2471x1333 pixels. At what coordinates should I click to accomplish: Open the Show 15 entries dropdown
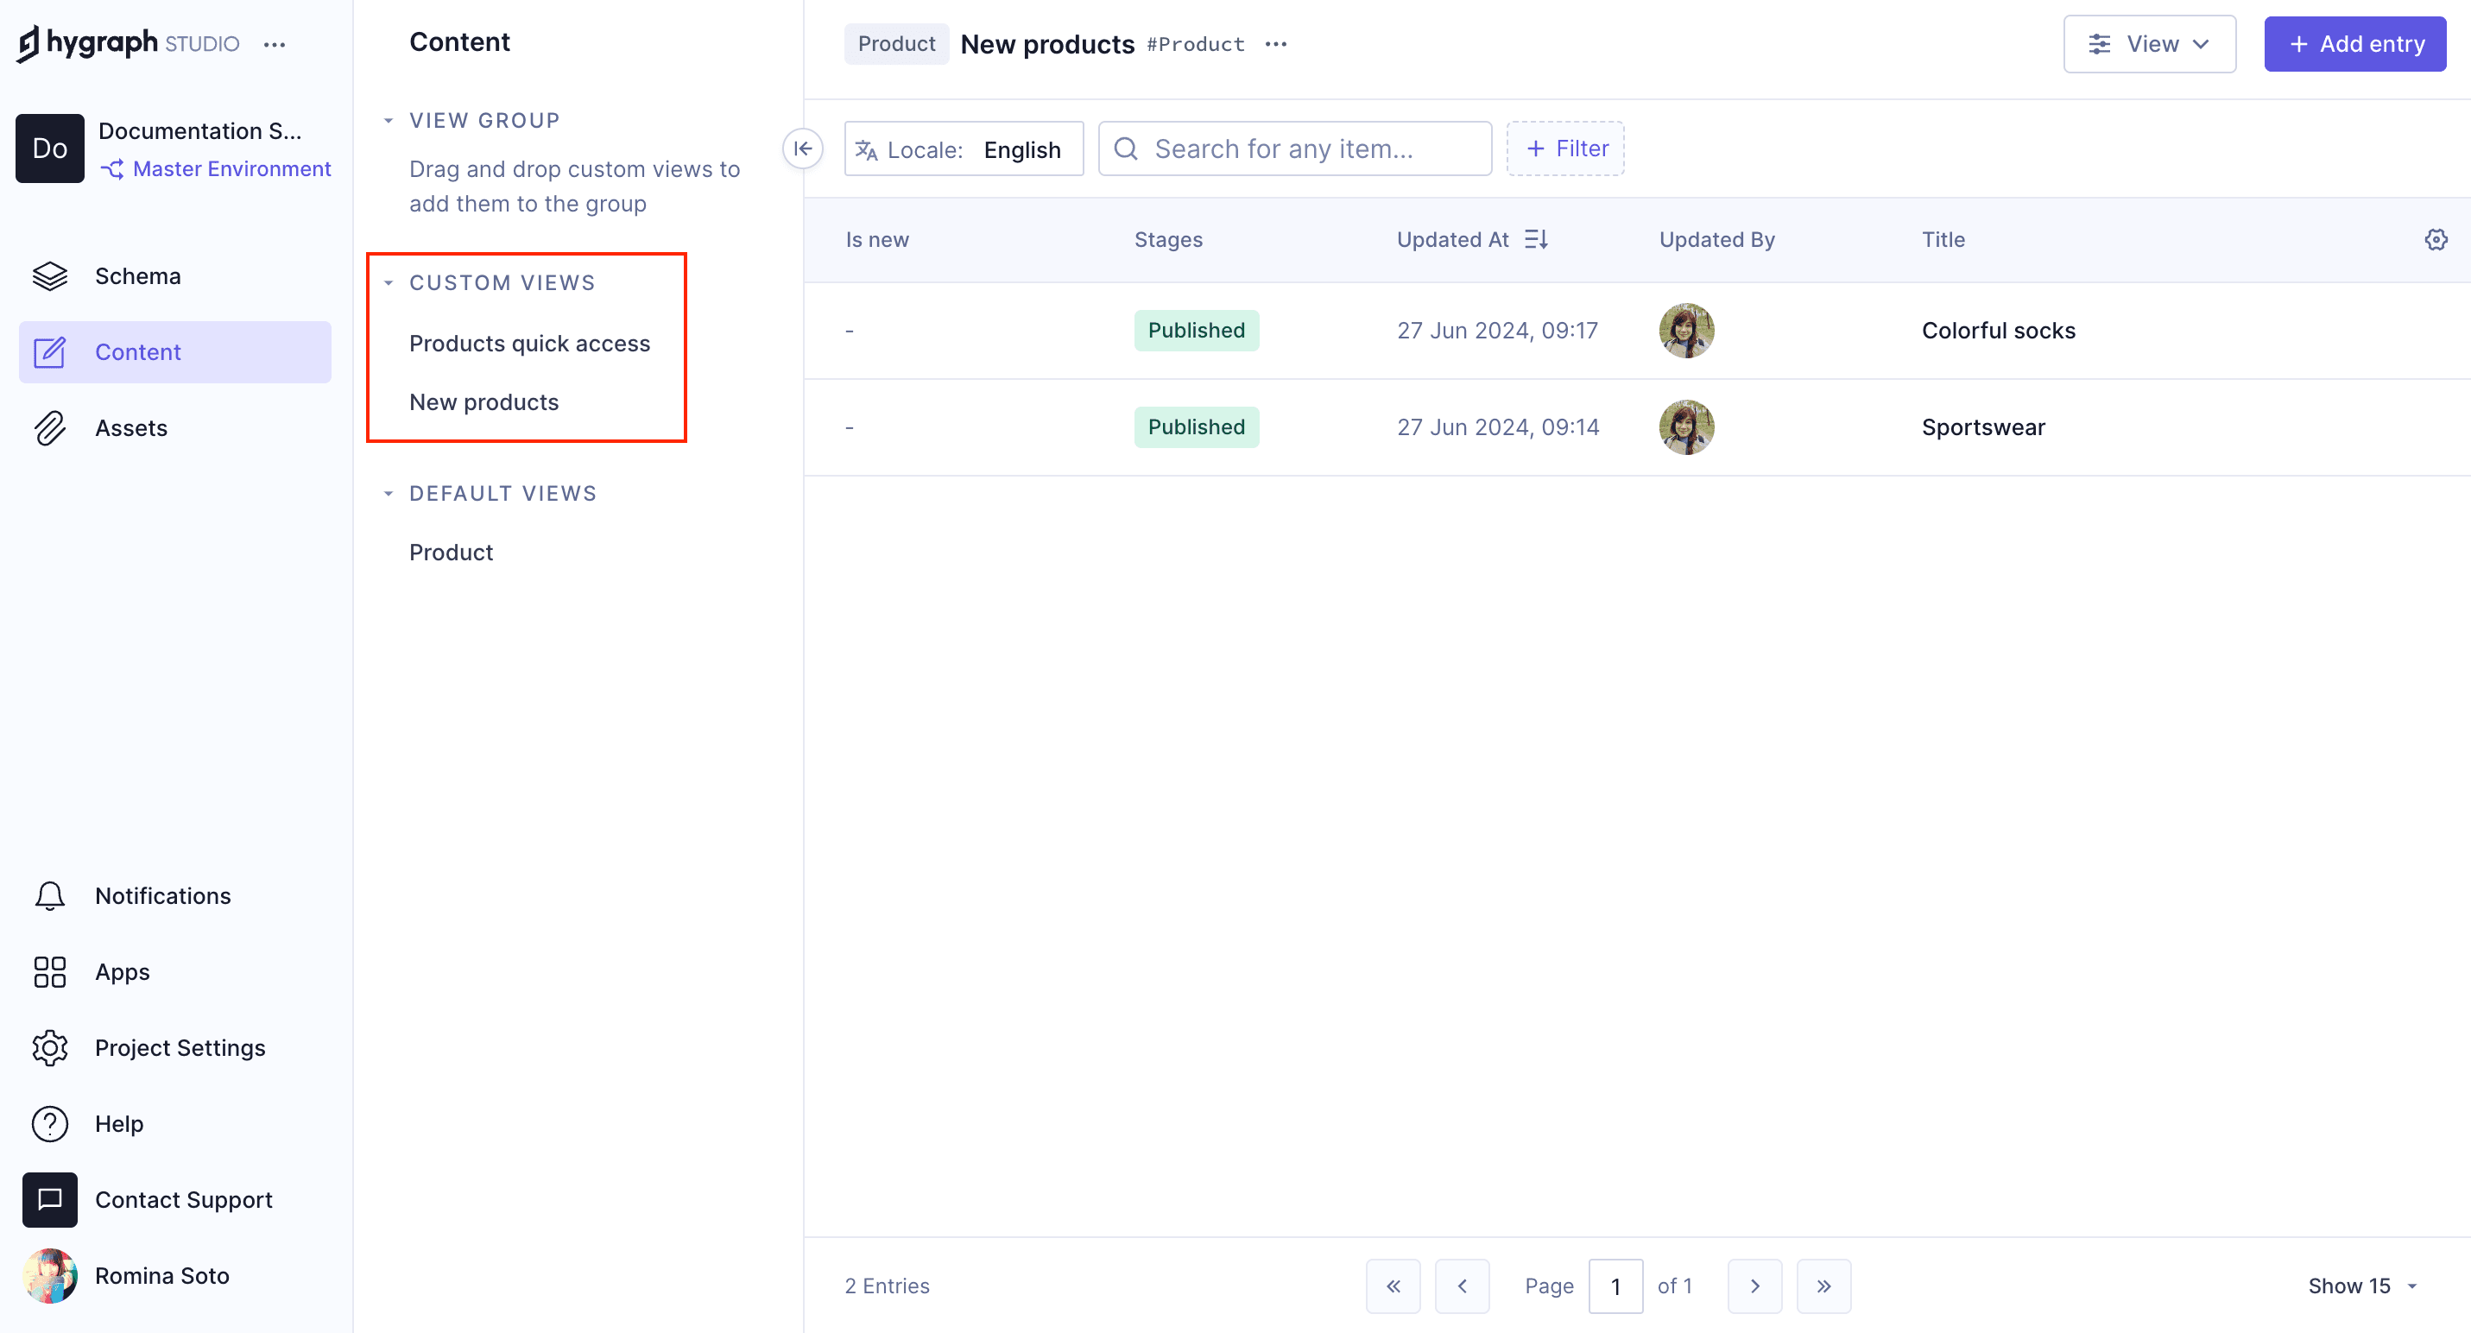(x=2361, y=1285)
